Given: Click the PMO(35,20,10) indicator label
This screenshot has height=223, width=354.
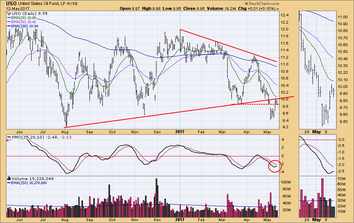Looking at the screenshot, I should (28, 137).
